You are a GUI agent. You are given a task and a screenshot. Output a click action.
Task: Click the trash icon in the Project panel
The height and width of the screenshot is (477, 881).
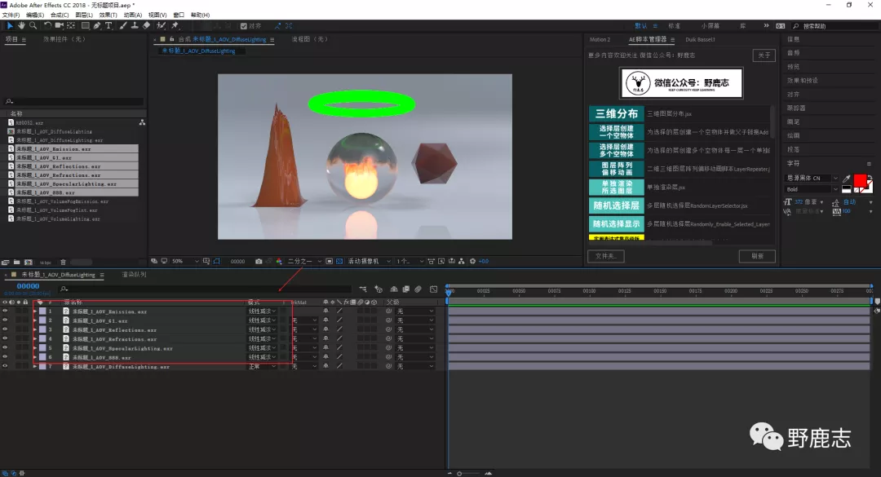tap(63, 262)
